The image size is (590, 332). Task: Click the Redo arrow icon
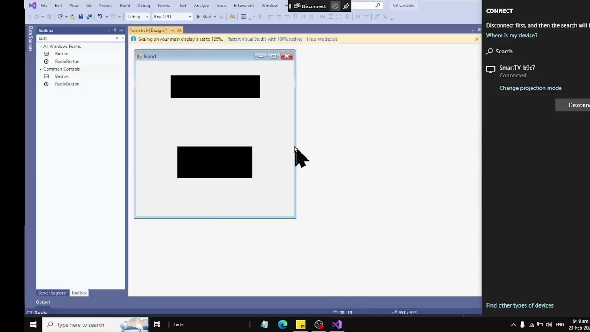[113, 17]
